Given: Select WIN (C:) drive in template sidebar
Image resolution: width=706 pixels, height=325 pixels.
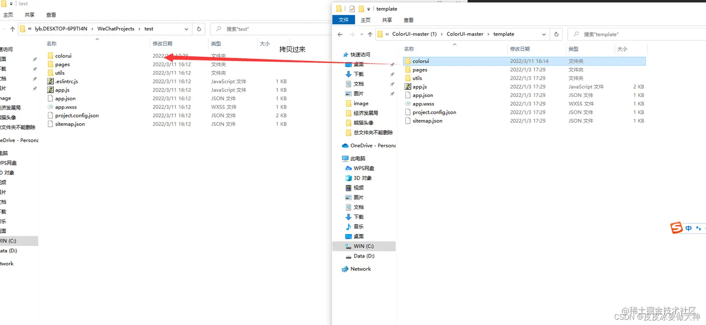Looking at the screenshot, I should click(x=364, y=246).
